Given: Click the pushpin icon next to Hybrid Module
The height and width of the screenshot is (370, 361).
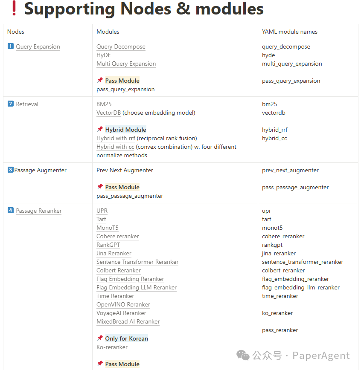Looking at the screenshot, I should [100, 129].
